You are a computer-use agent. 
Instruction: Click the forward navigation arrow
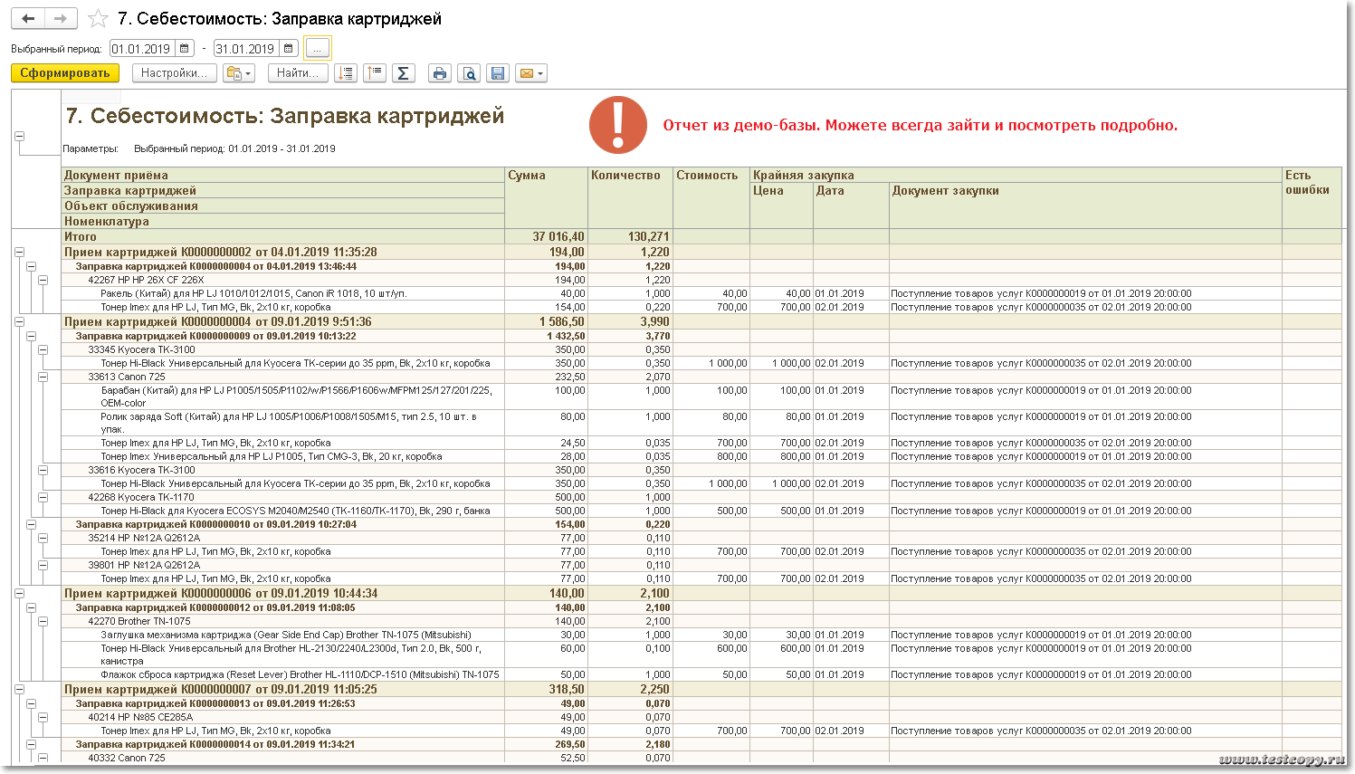(x=61, y=19)
